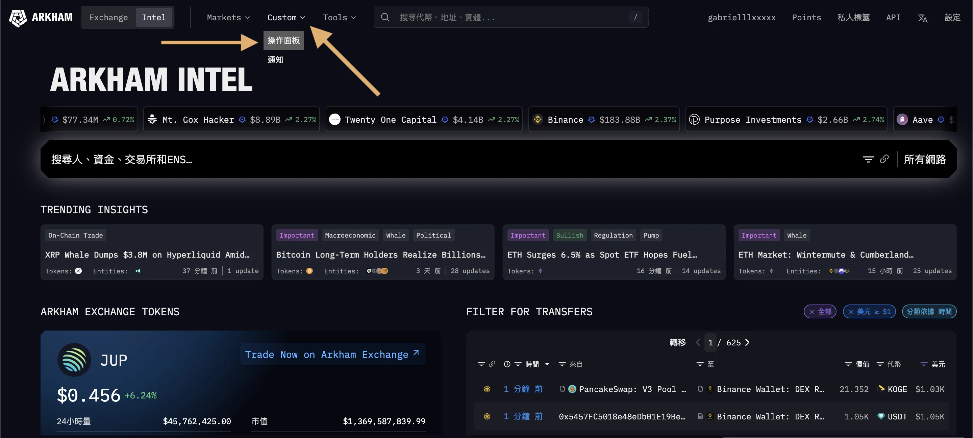This screenshot has width=973, height=438.
Task: Switch to the Intel mode toggle
Action: click(154, 17)
